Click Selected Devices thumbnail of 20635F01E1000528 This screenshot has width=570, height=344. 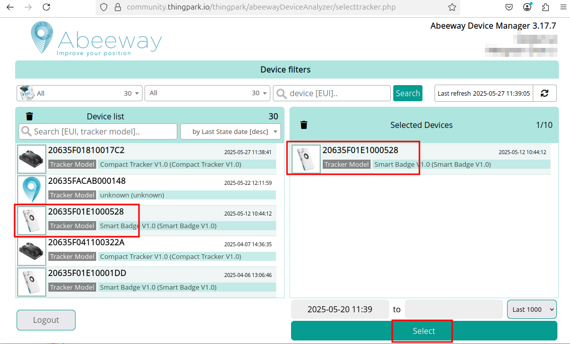pyautogui.click(x=306, y=159)
